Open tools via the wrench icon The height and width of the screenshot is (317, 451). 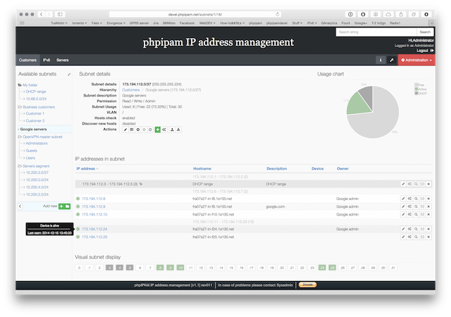392,60
